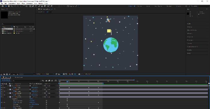Toggle the Position stopwatch on layer 4
This screenshot has width=210, height=109.
[x=14, y=102]
